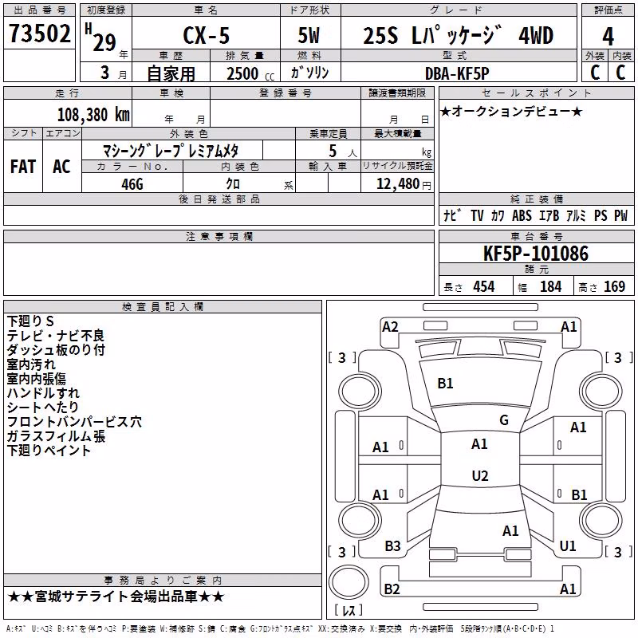Image resolution: width=638 pixels, height=638 pixels.
Task: Select inspector note テレビ・ナビ不良
Action: tap(56, 335)
